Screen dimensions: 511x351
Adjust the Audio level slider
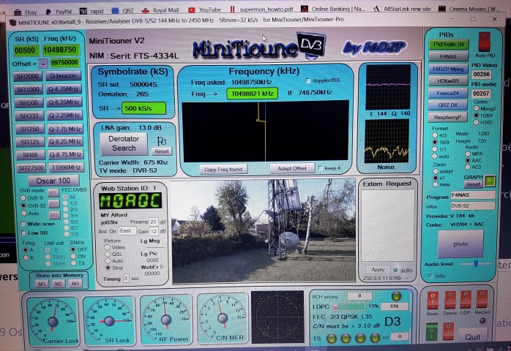[476, 263]
